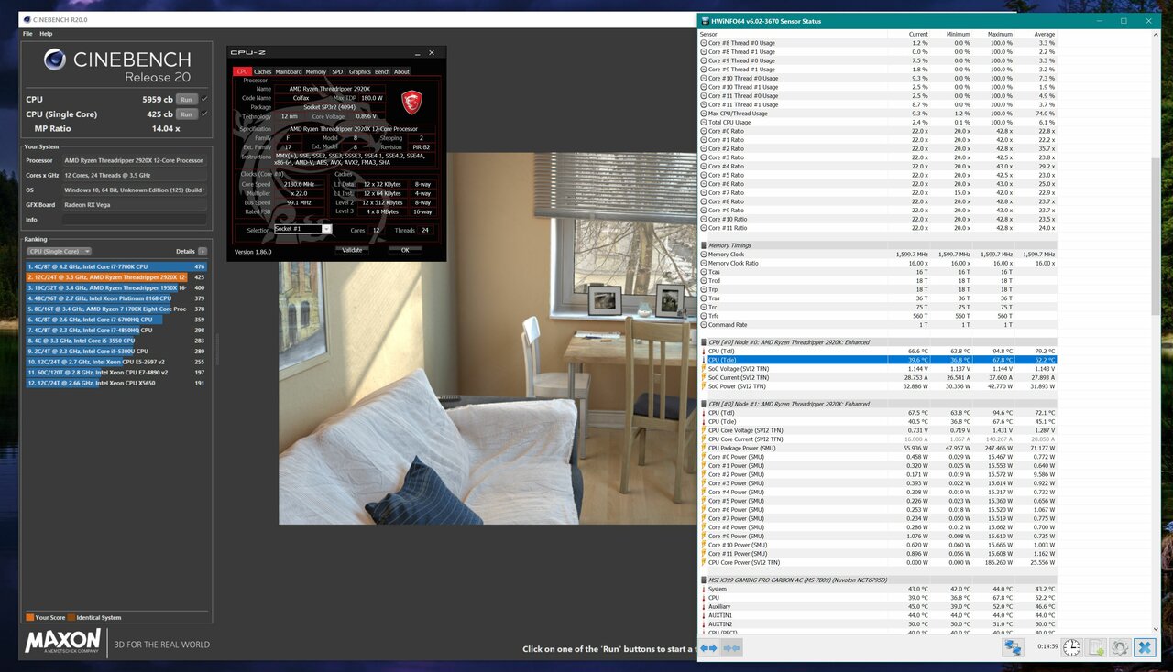This screenshot has width=1173, height=672.
Task: Collapse CPU [#0] Node #1 sensor group
Action: [704, 404]
